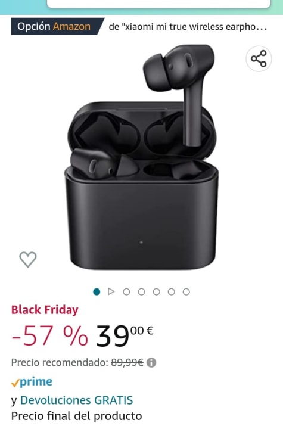
Task: Select first image carousel dot
Action: 97,291
